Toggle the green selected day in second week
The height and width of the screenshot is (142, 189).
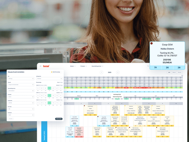click(x=49, y=95)
